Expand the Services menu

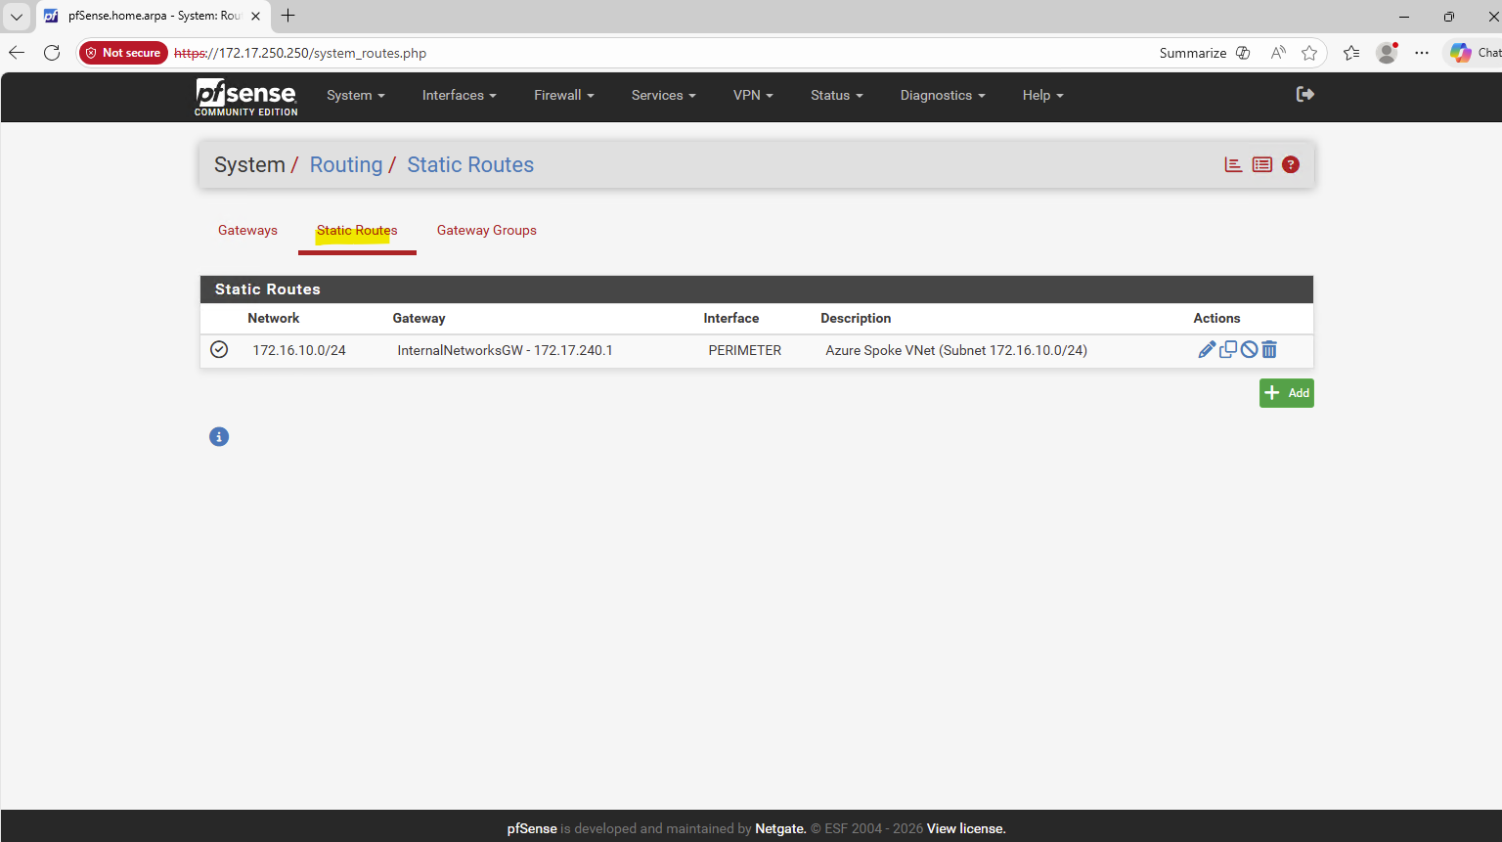pos(664,95)
